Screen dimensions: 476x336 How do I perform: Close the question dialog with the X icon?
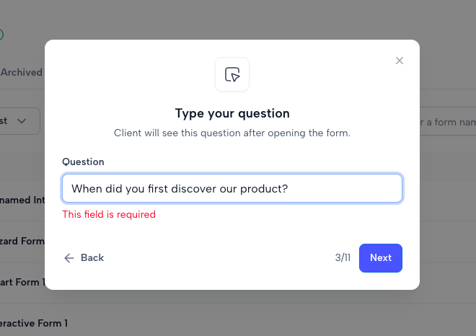coord(400,61)
